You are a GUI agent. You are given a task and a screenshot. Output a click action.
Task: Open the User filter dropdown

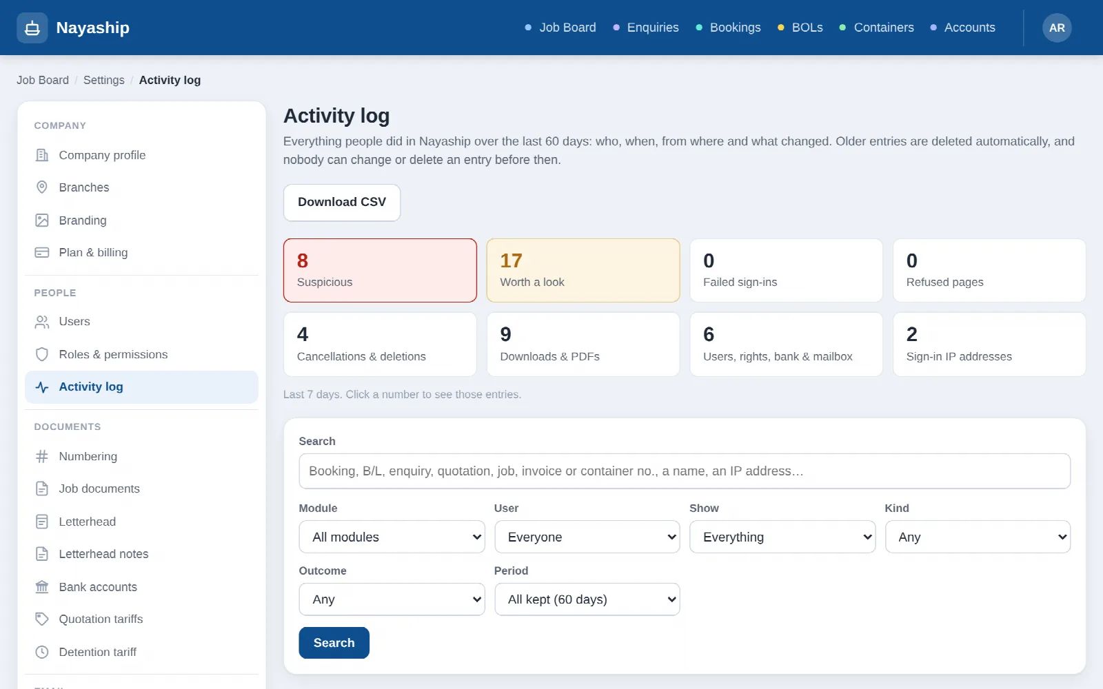coord(587,537)
